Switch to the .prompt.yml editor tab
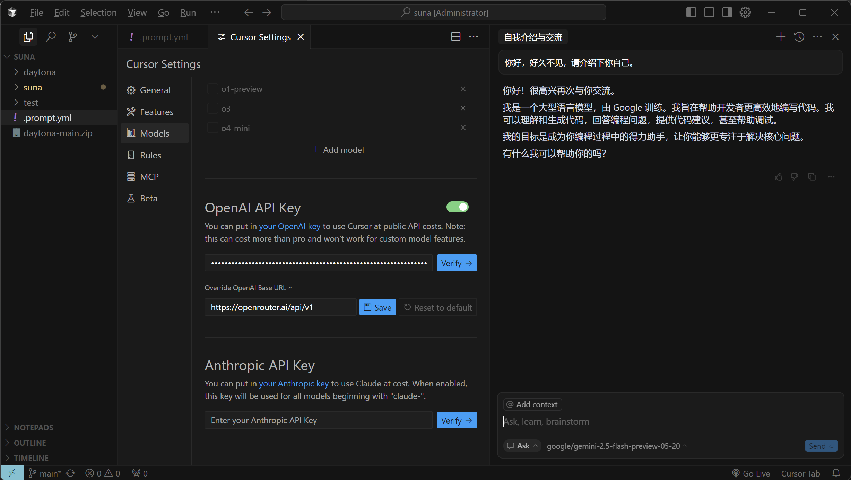 (x=163, y=37)
